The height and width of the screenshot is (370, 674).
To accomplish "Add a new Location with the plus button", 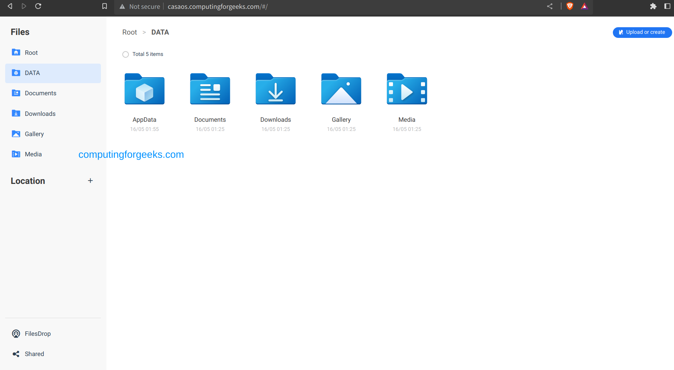I will 90,181.
